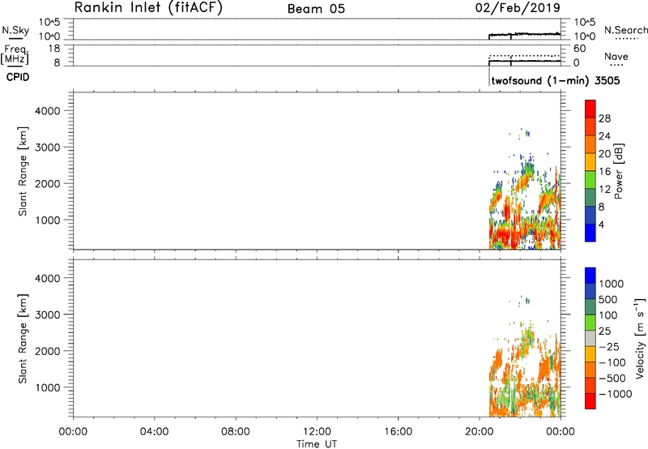
Task: Click the 'Time UT' axis title
Action: point(317,444)
